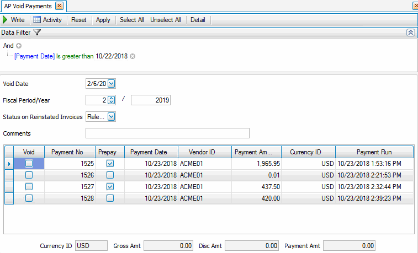Click the Unselect All button
This screenshot has height=253, width=418.
coord(165,20)
